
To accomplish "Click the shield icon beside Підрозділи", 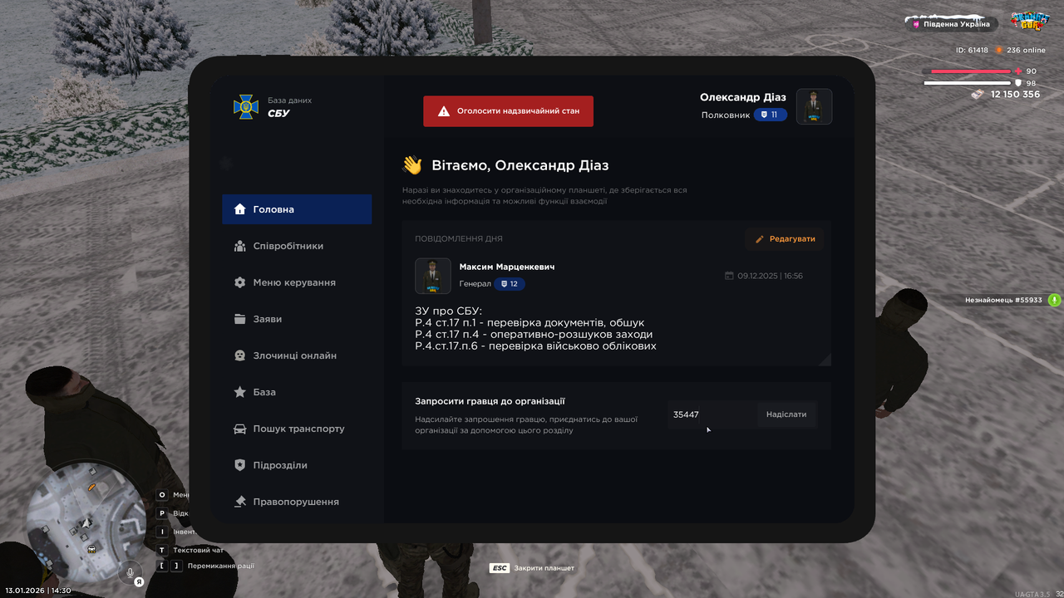I will coord(239,465).
